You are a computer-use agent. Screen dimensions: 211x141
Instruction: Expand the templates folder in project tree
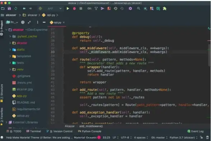[x=10, y=56]
